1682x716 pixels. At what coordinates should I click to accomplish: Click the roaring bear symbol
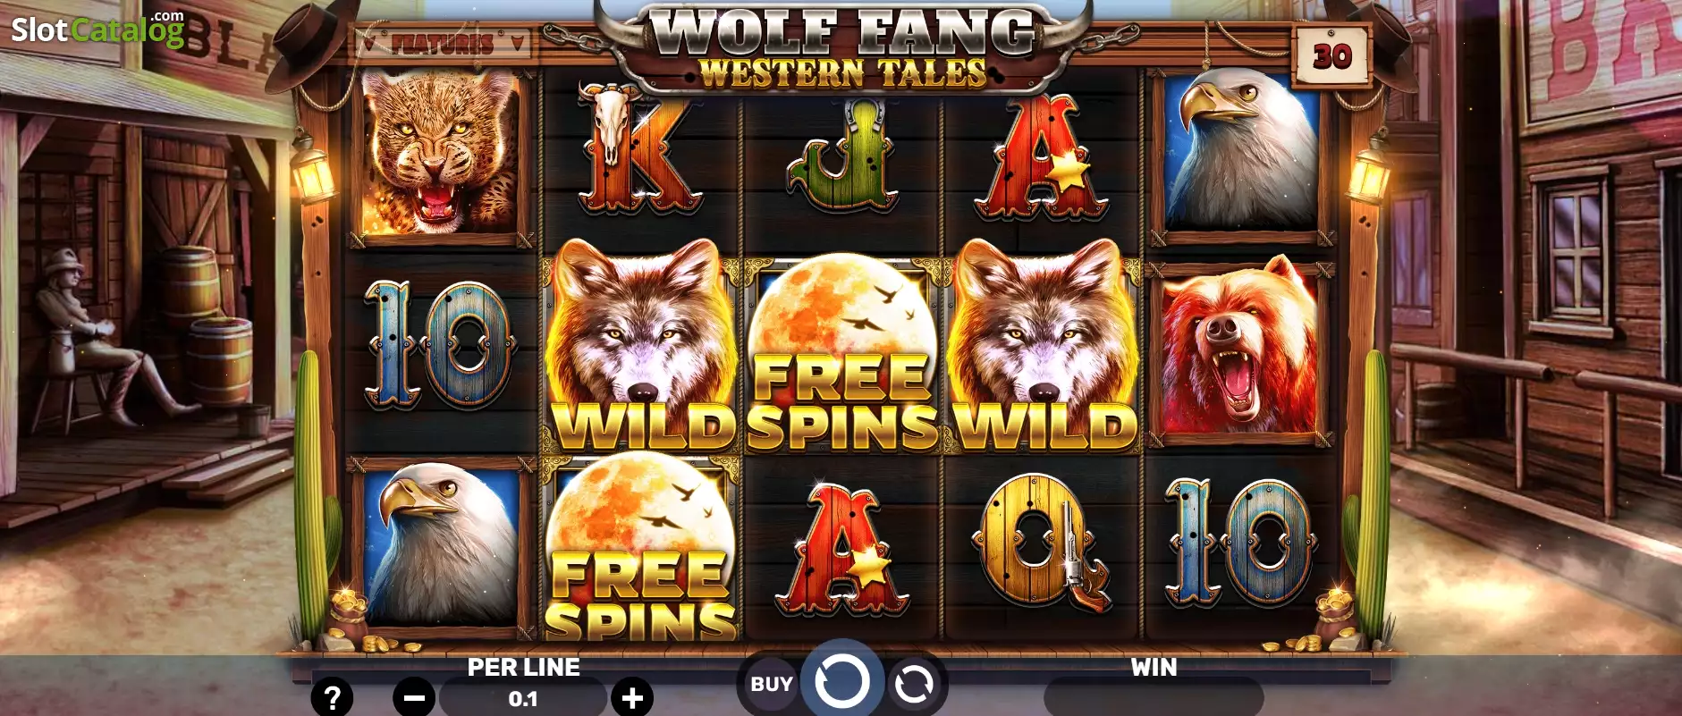tap(1239, 350)
